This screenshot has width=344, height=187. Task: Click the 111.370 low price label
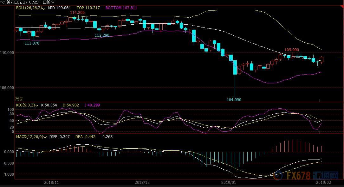click(x=32, y=43)
